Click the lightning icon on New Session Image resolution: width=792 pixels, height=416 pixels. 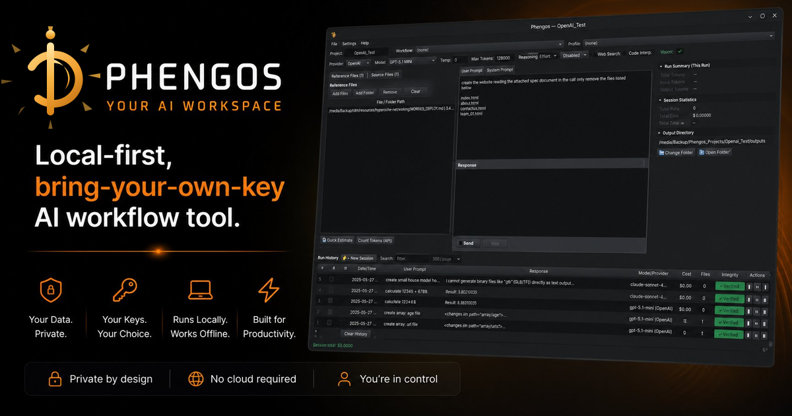tap(345, 258)
